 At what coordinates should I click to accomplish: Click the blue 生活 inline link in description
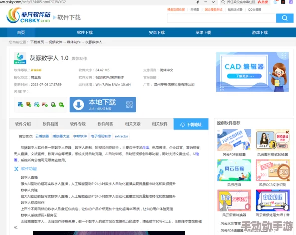pyautogui.click(x=146, y=148)
